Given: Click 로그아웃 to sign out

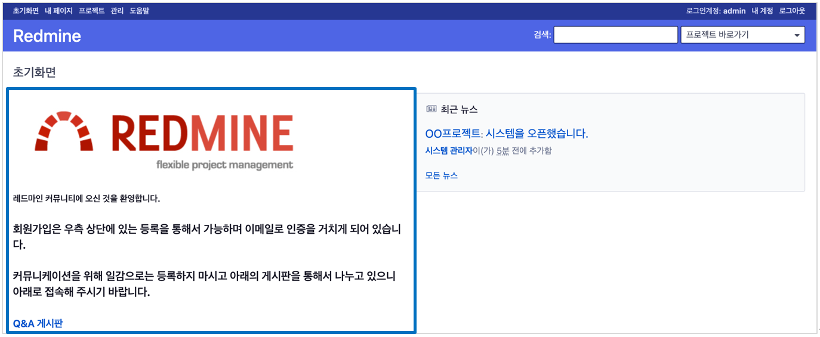Looking at the screenshot, I should pos(792,11).
